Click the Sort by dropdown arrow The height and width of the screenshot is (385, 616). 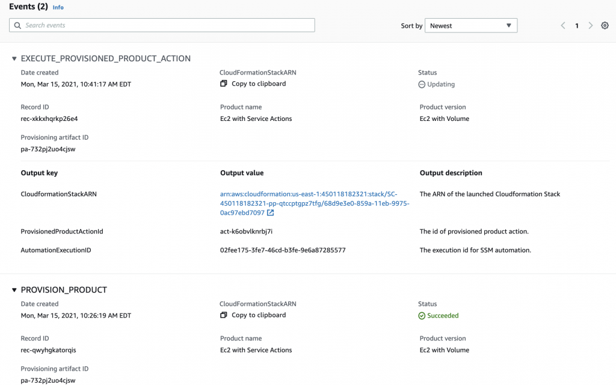(509, 25)
